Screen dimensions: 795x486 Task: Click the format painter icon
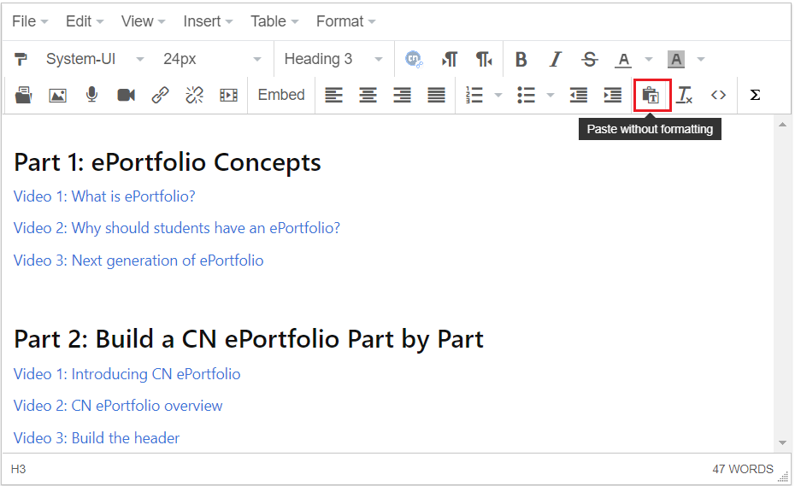21,59
